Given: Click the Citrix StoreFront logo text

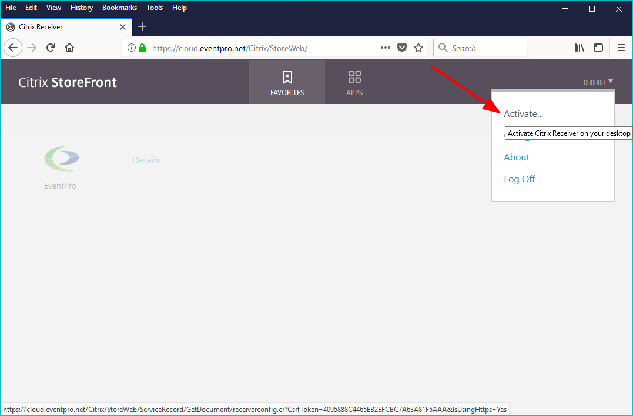Looking at the screenshot, I should tap(68, 82).
